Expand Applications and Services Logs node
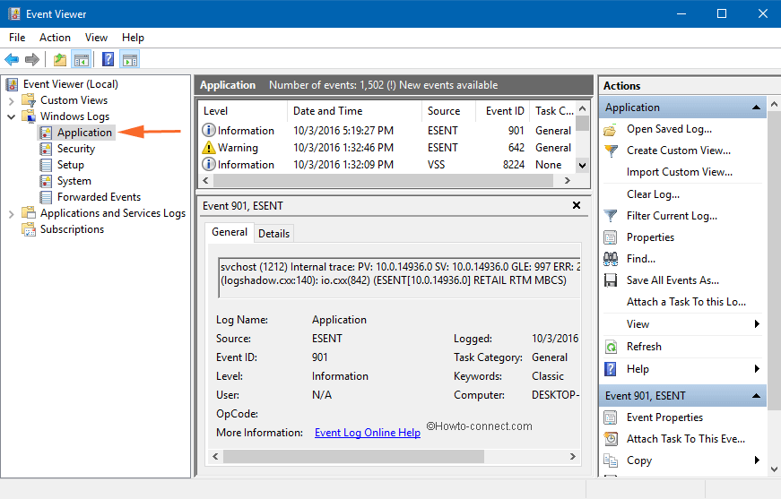The width and height of the screenshot is (781, 499). (12, 214)
